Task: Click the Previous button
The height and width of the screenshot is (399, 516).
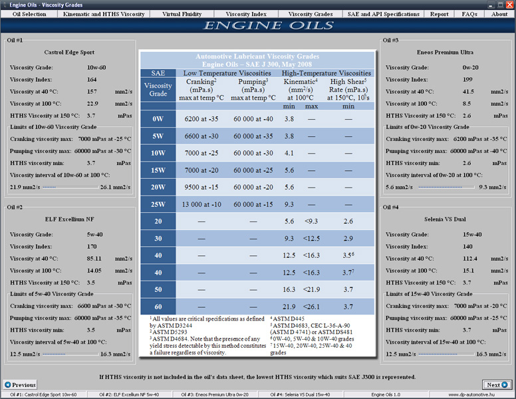Action: click(20, 384)
